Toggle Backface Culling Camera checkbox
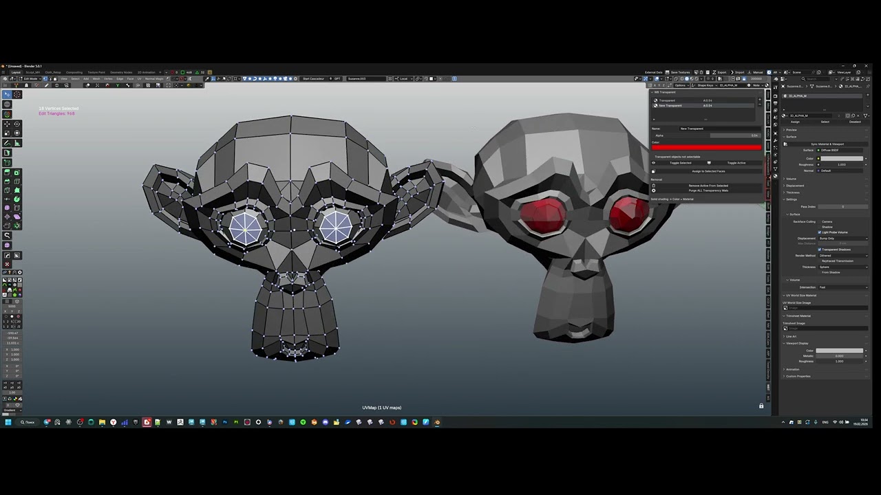The width and height of the screenshot is (881, 495). 819,221
